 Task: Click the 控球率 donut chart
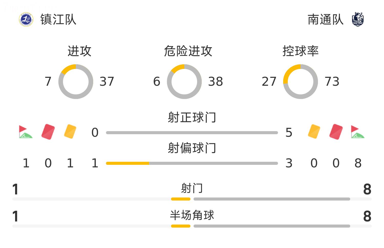tap(301, 82)
